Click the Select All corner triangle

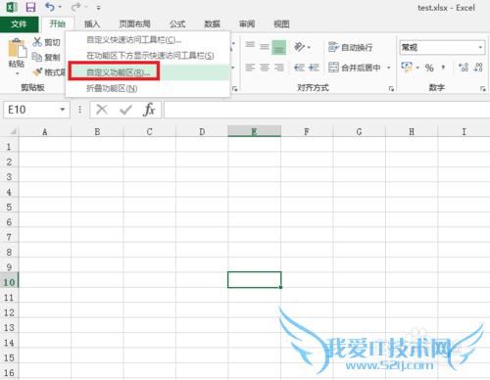13,131
